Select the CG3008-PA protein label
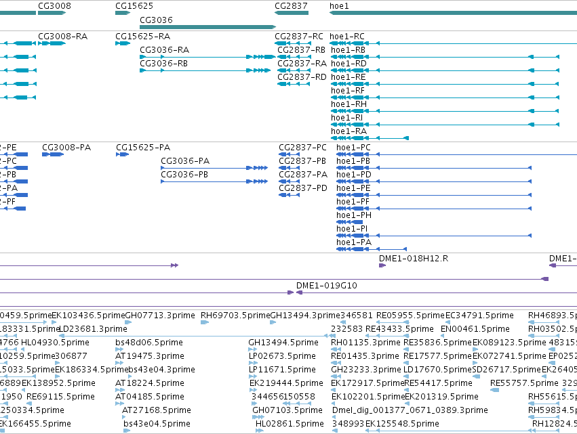Viewport: 577px width, 434px height. pyautogui.click(x=66, y=148)
